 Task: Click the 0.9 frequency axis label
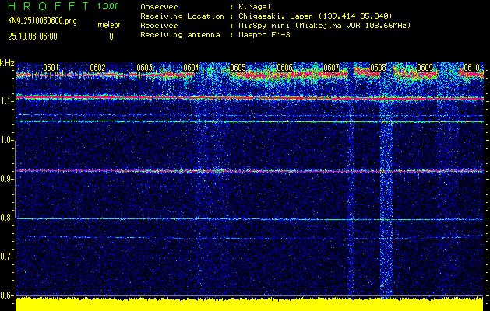pos(7,179)
